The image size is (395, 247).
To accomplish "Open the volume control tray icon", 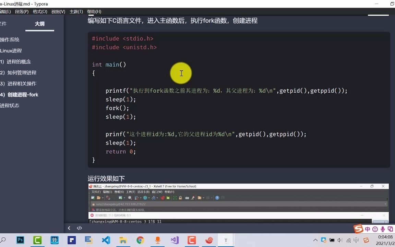I will tap(340, 240).
